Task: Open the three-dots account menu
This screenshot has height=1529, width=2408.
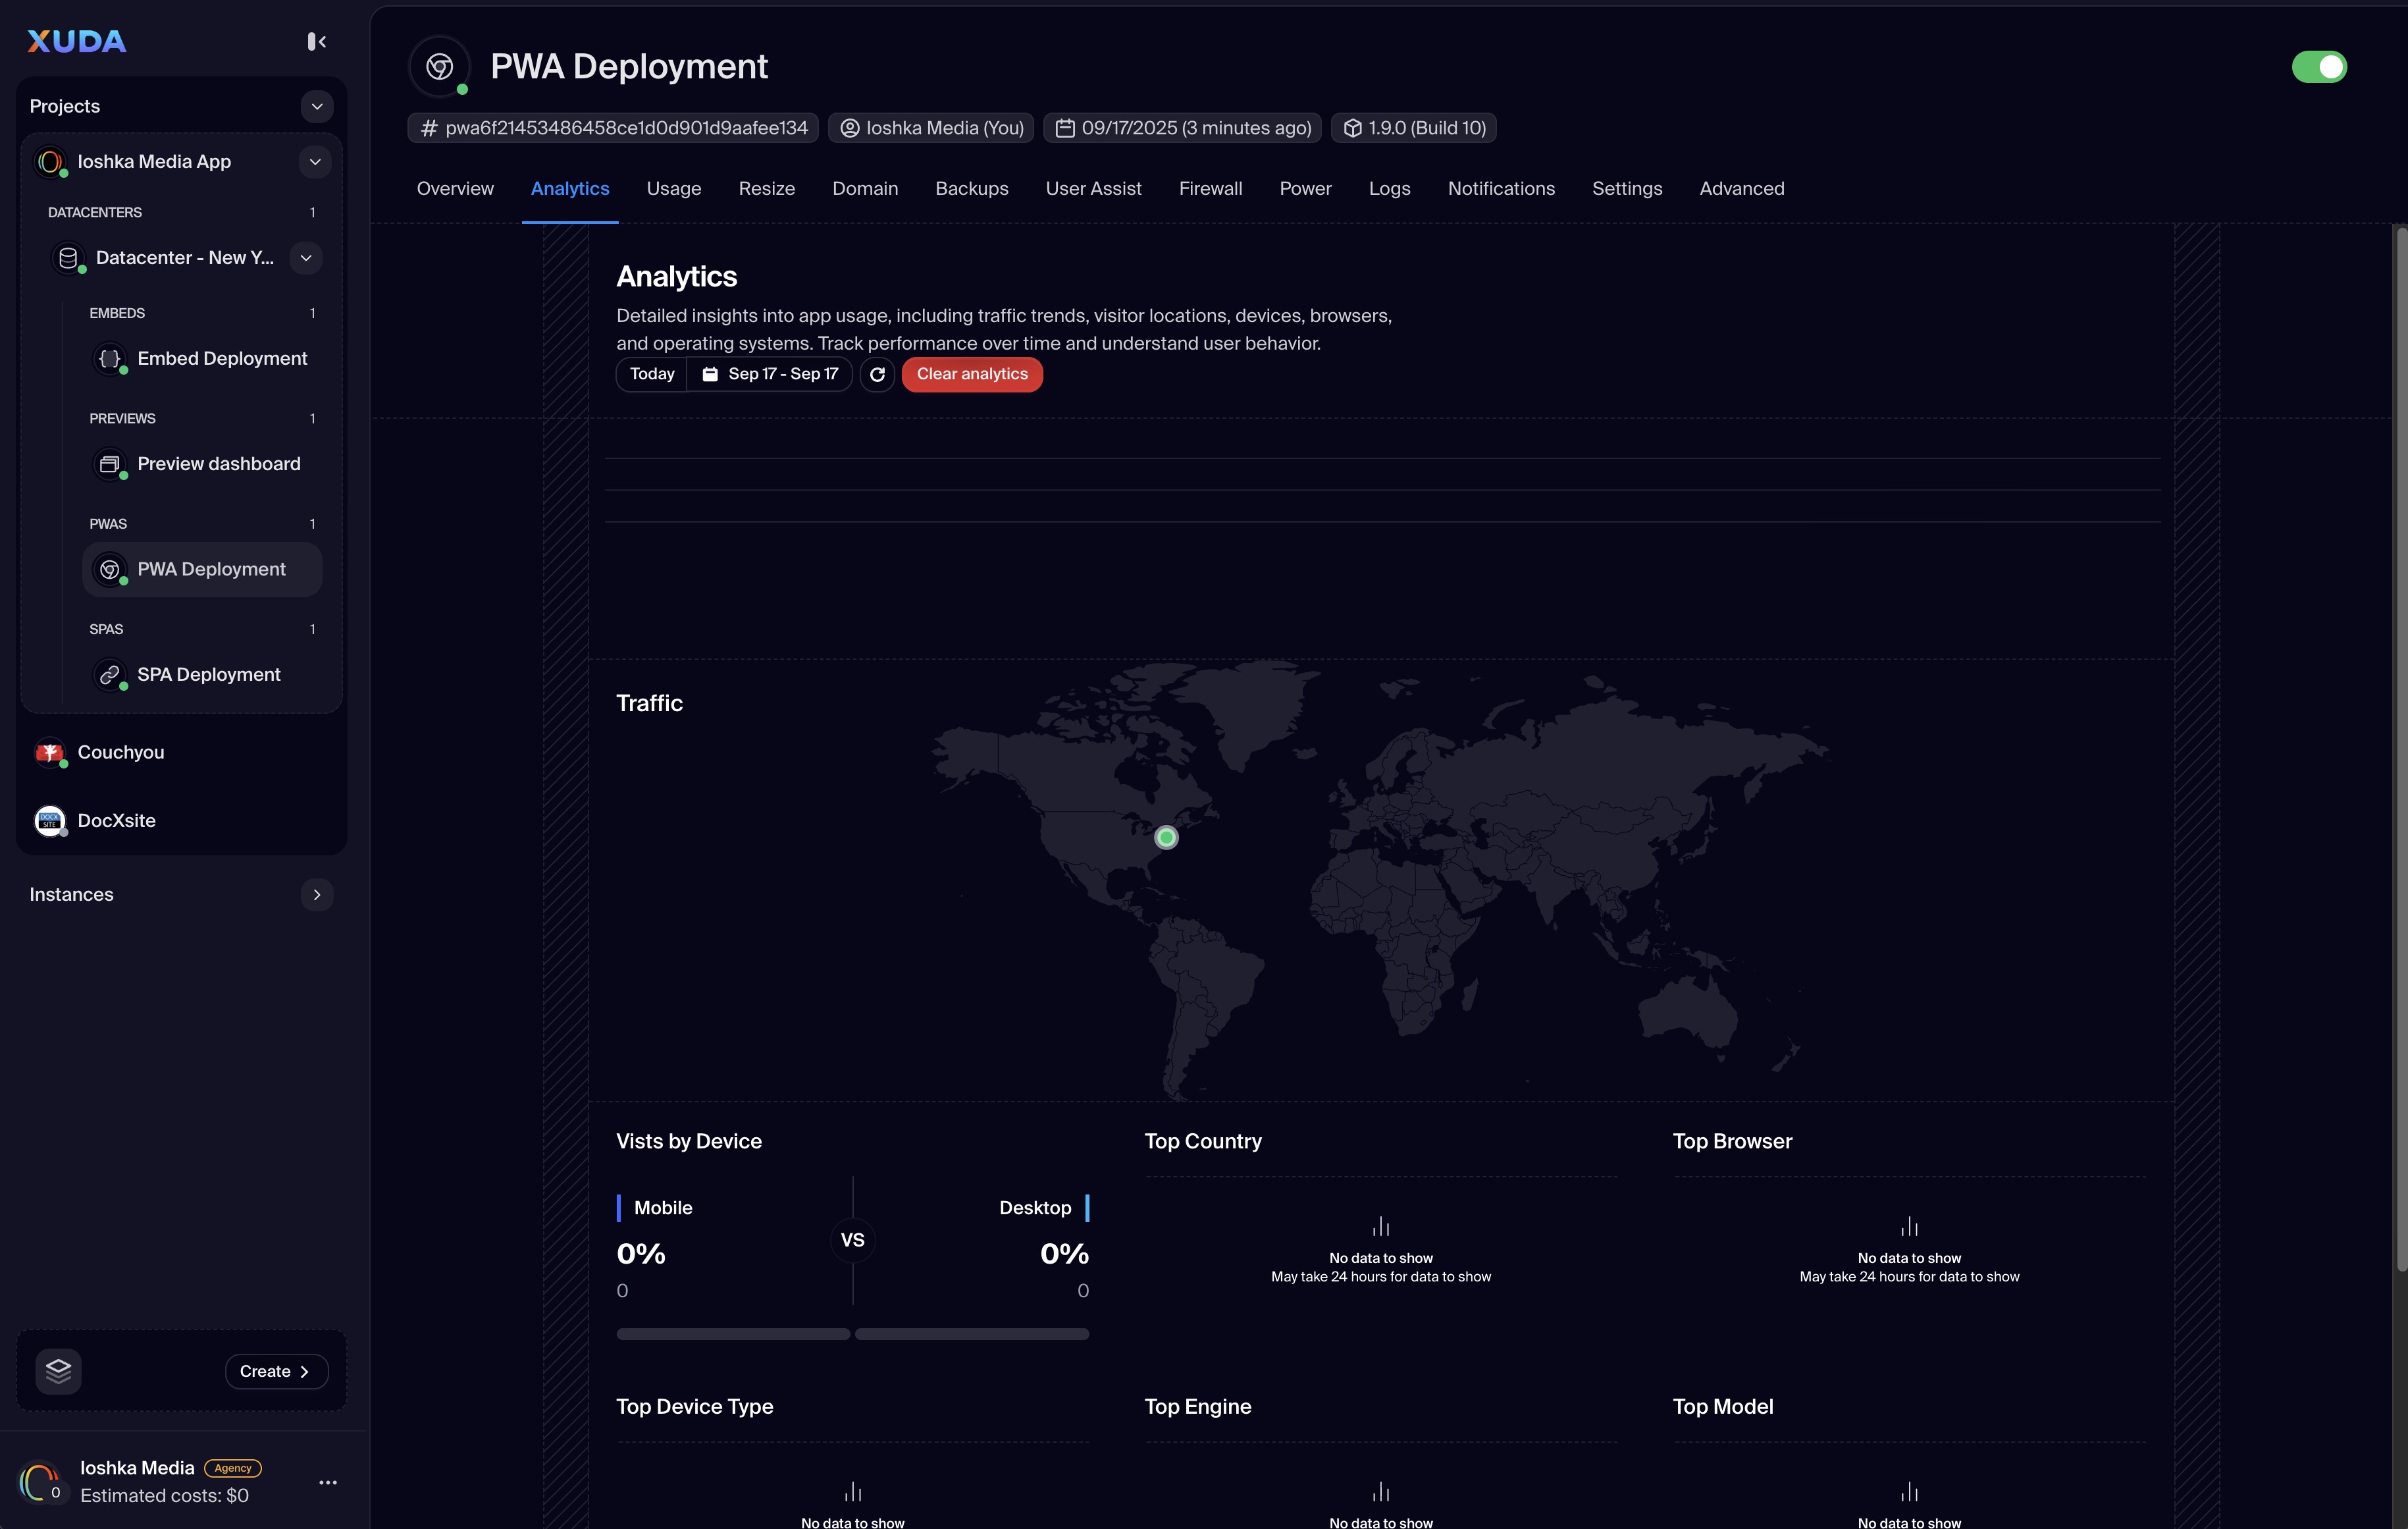Action: (327, 1482)
